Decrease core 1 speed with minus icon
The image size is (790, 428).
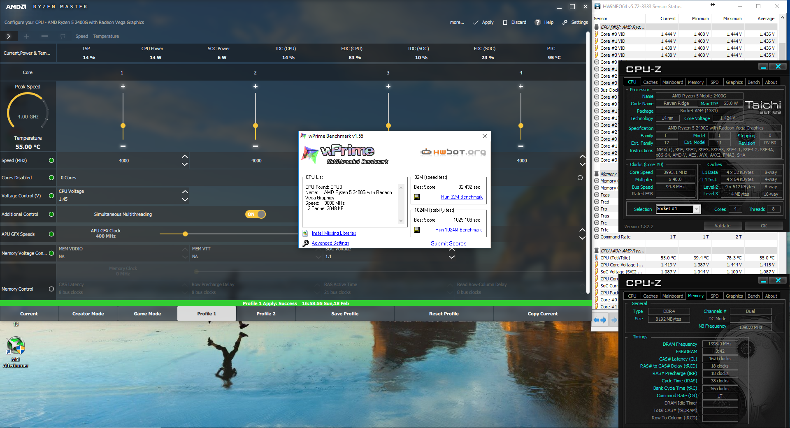123,146
